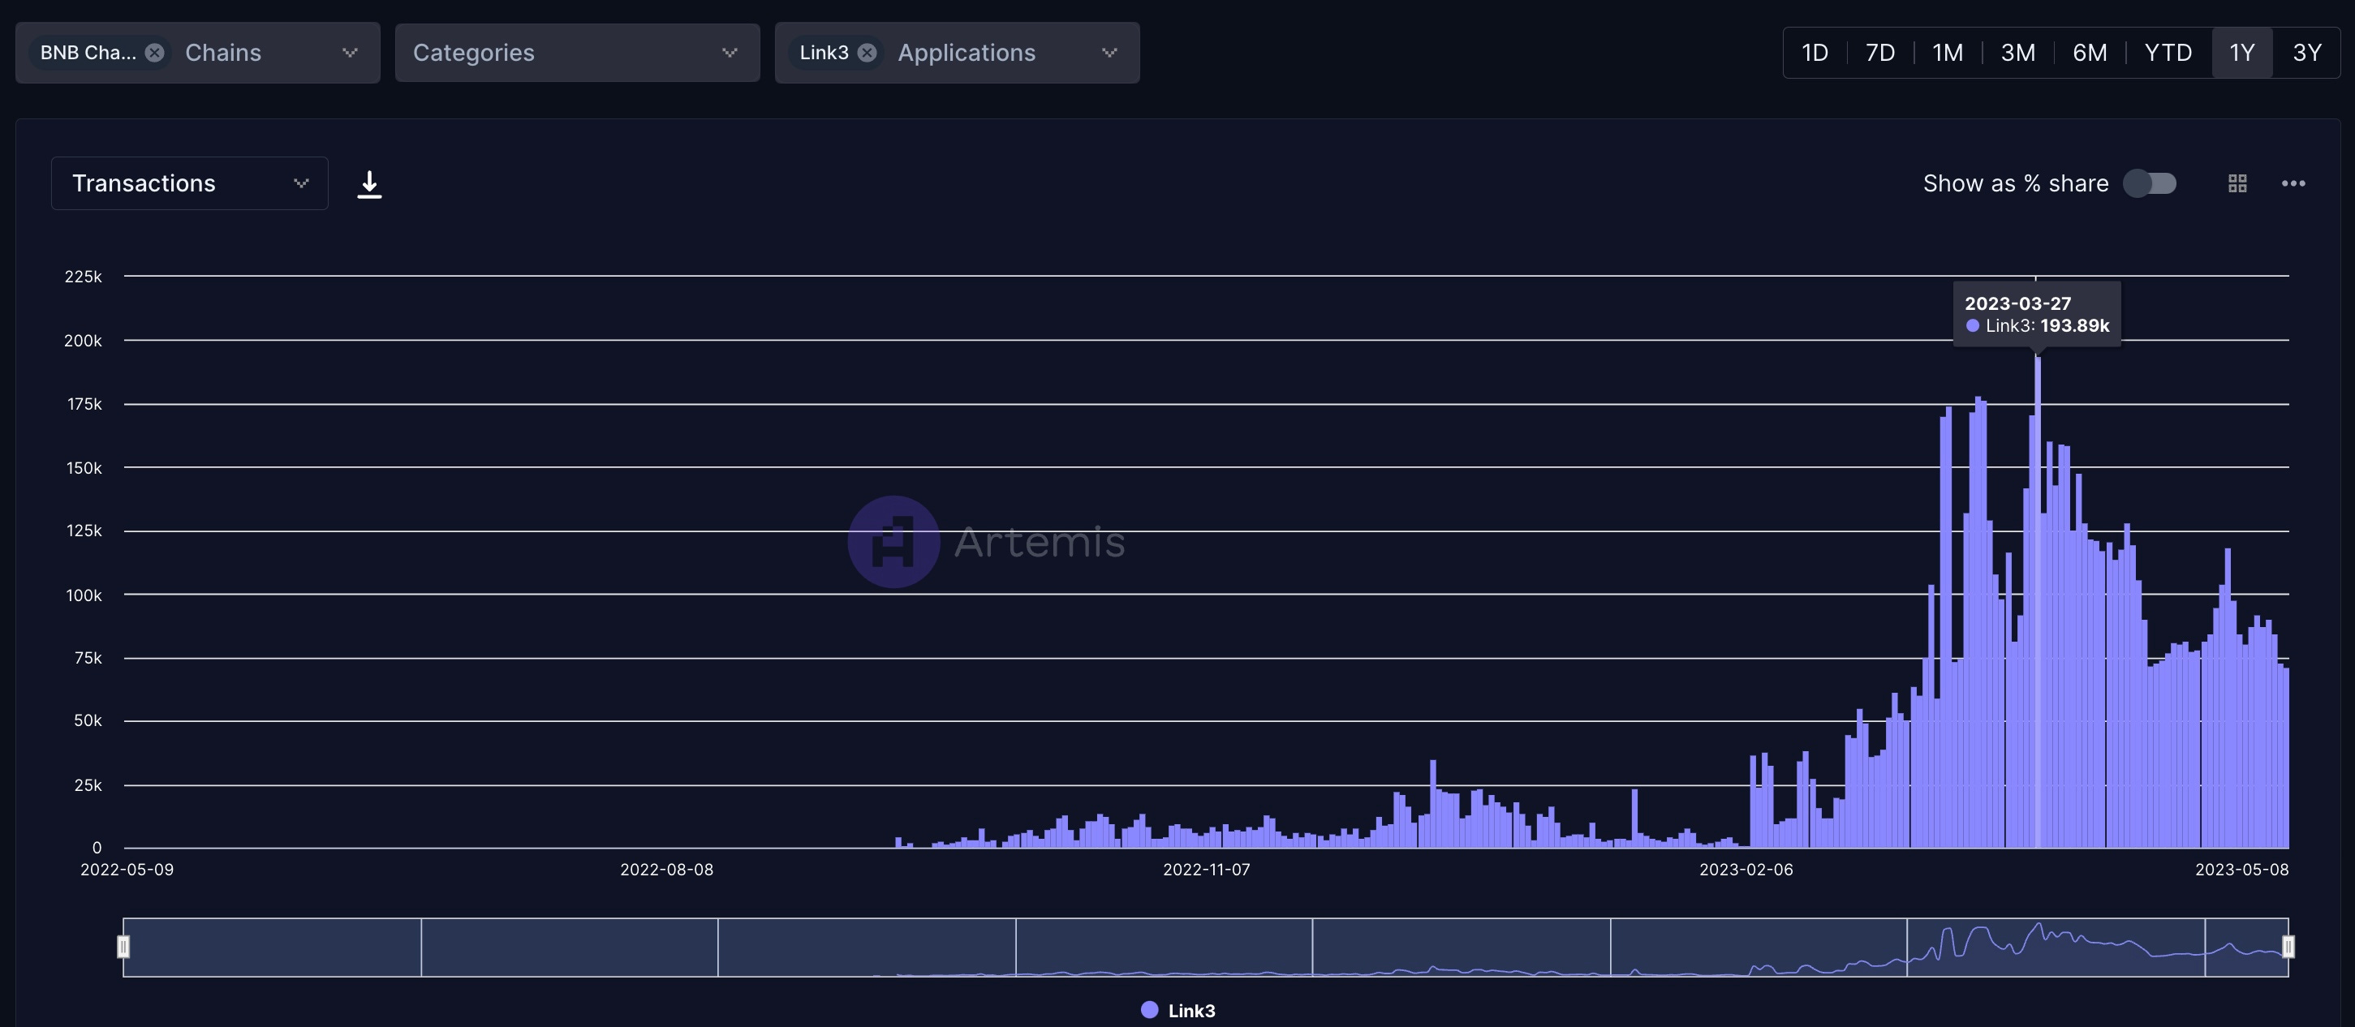Download chart data with the download icon
2355x1027 pixels.
coord(369,183)
